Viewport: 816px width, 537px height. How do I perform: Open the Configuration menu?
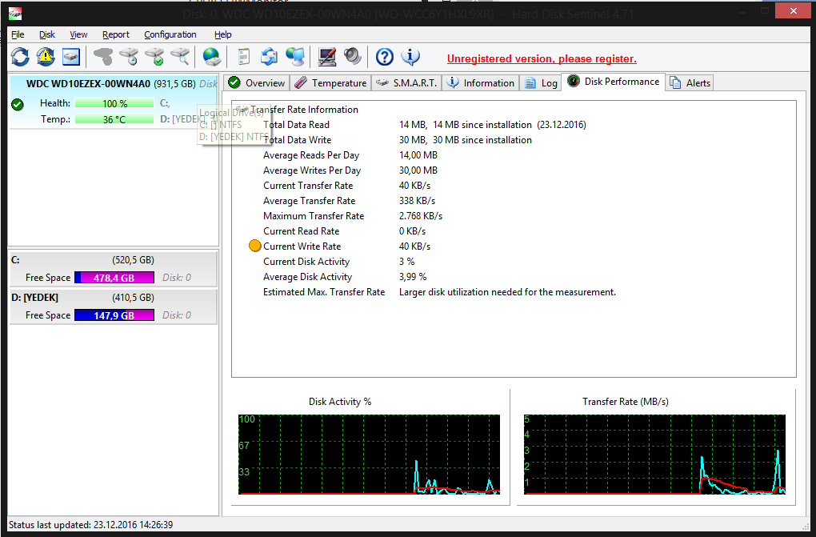(x=170, y=34)
